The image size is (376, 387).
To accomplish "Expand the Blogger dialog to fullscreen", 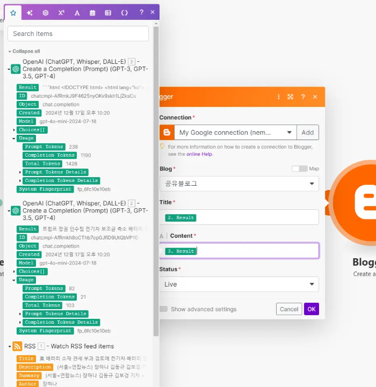I will 290,97.
